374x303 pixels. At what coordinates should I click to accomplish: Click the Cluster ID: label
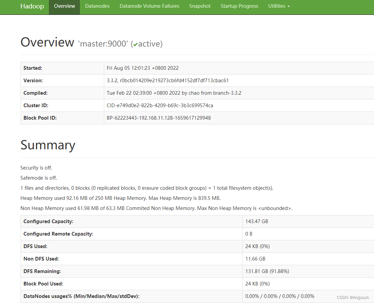coord(36,105)
